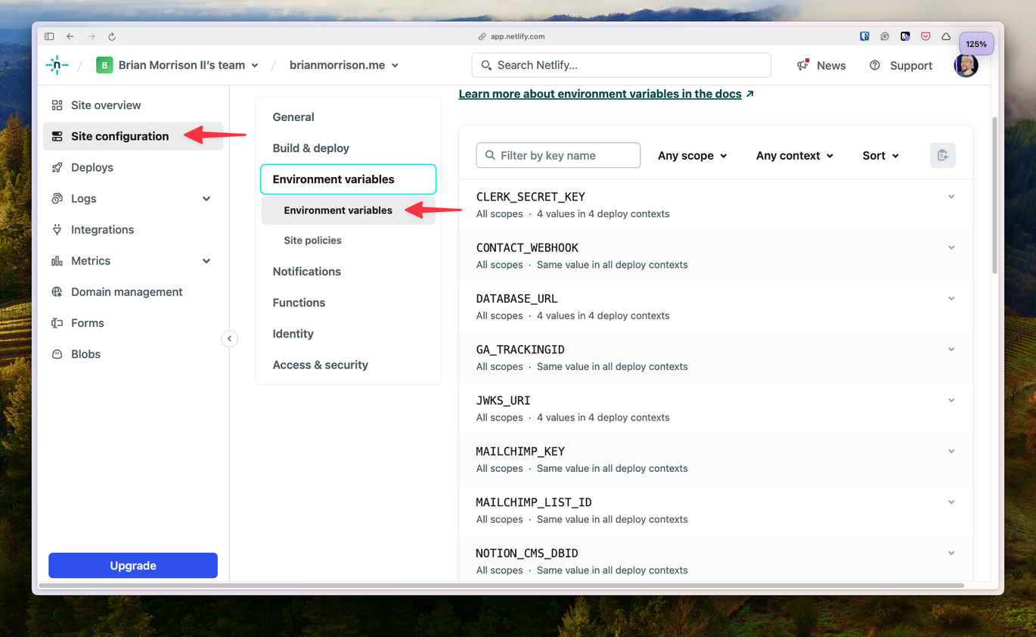Select the outlined Environment variables section heading
1036x637 pixels.
pyautogui.click(x=349, y=179)
